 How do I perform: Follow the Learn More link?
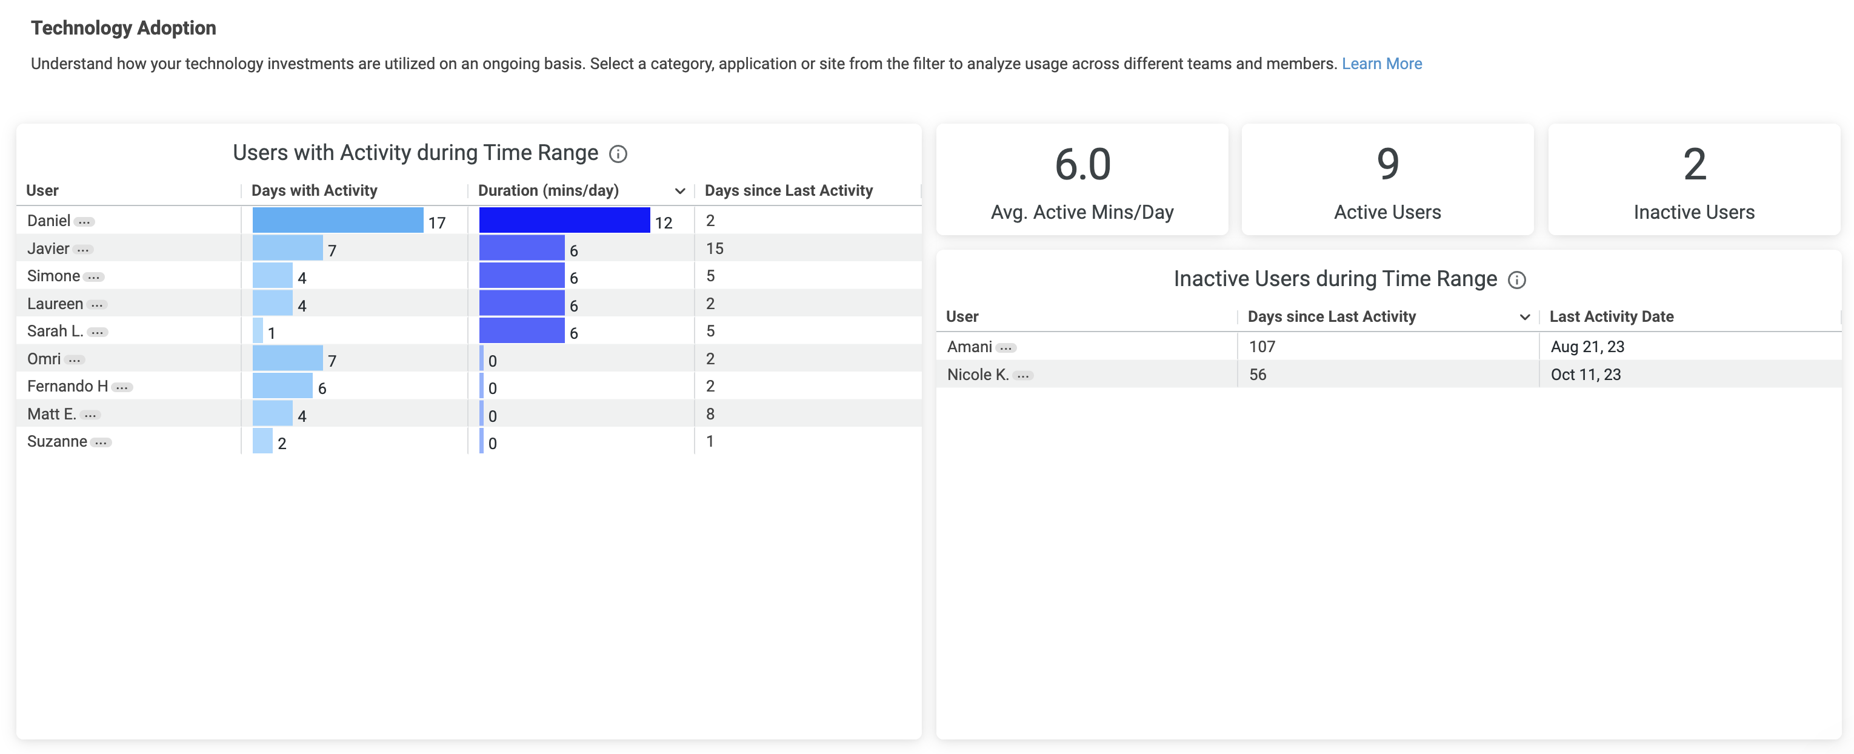tap(1381, 63)
